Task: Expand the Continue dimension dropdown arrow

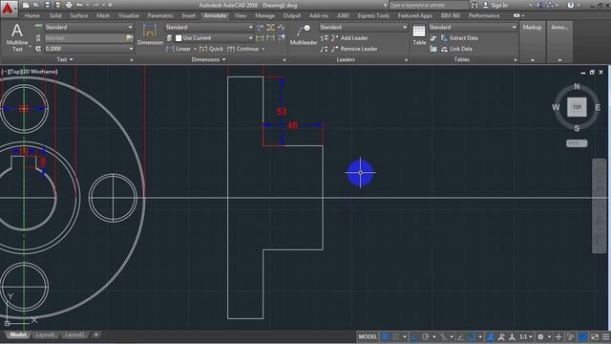Action: pos(263,49)
